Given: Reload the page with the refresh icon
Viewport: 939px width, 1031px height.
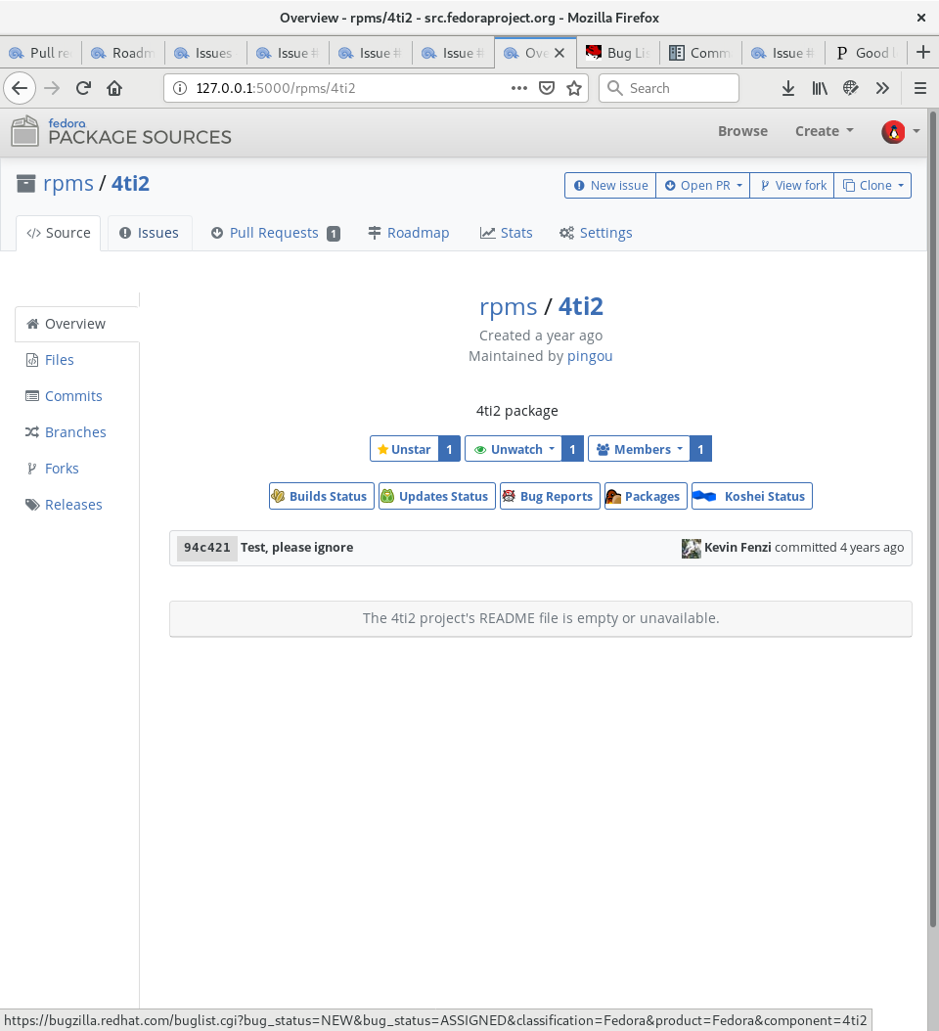Looking at the screenshot, I should tap(83, 88).
